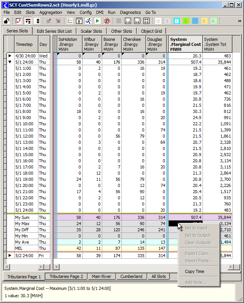
Task: Click the red circle D stop icon
Action: [107, 21]
